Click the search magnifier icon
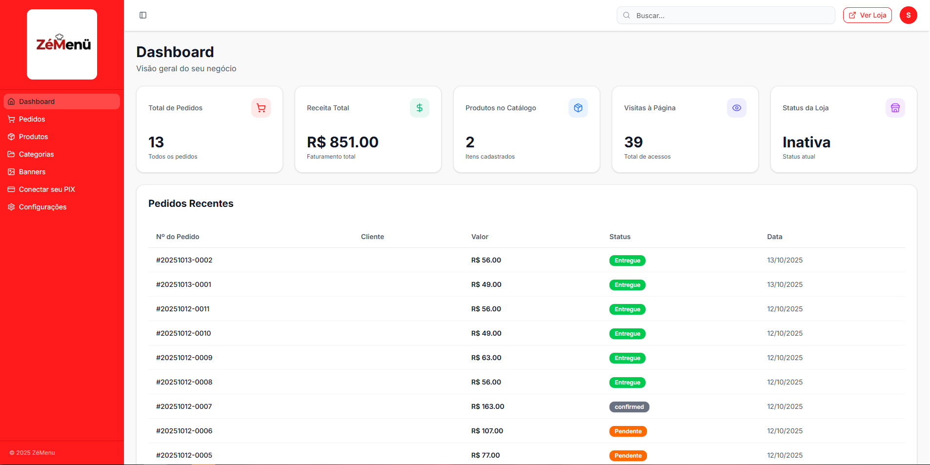930x465 pixels. click(627, 16)
